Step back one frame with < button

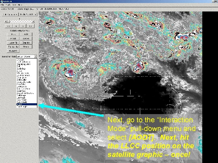point(16,26)
